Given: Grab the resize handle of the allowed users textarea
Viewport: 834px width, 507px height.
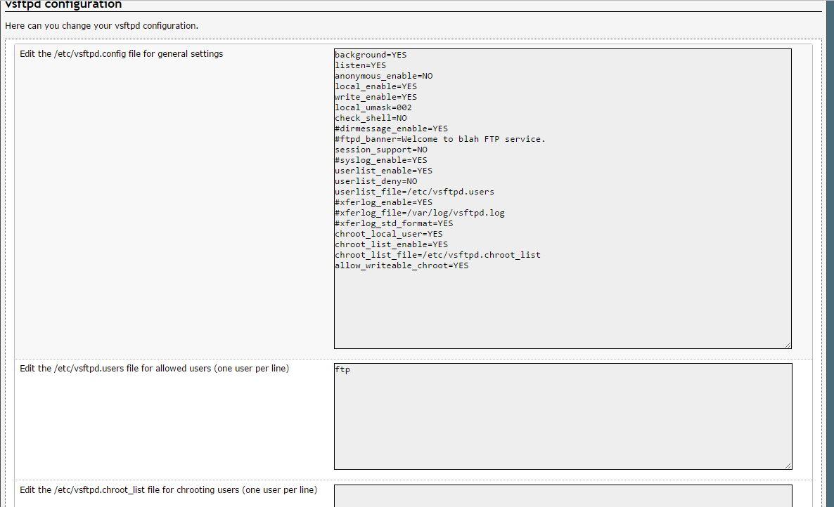Looking at the screenshot, I should 788,466.
